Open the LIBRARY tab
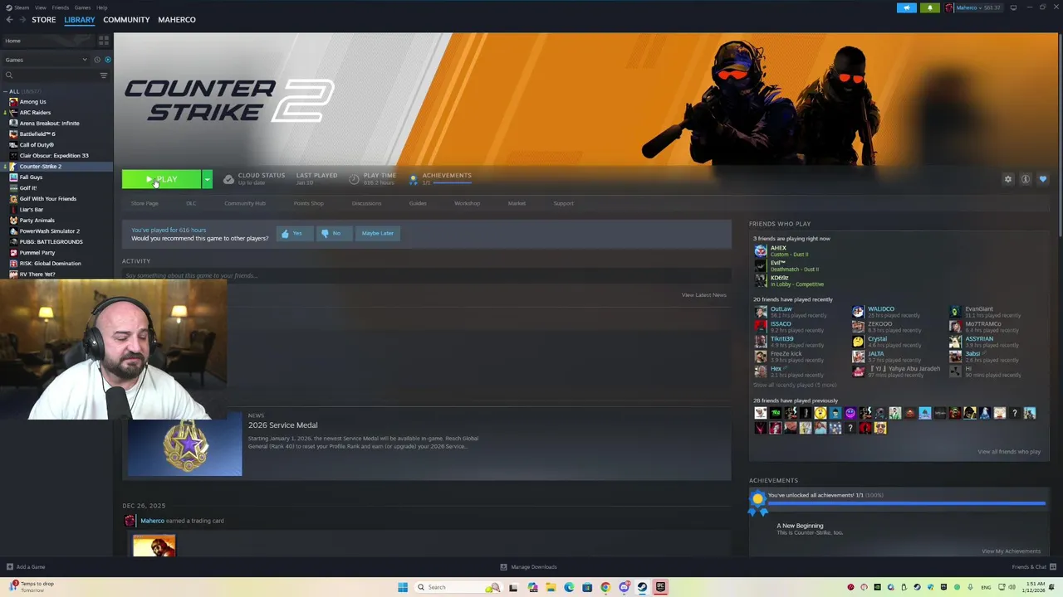The image size is (1063, 597). tap(80, 20)
